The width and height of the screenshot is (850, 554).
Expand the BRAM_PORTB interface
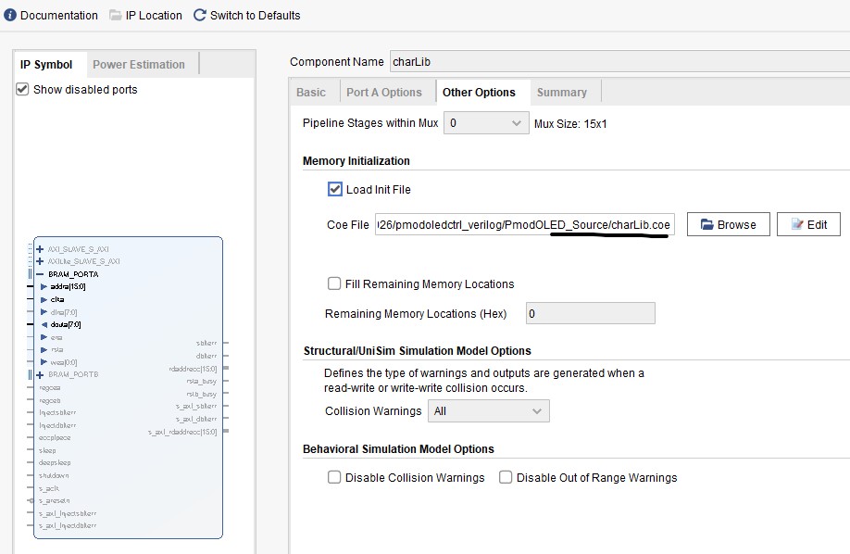[40, 374]
